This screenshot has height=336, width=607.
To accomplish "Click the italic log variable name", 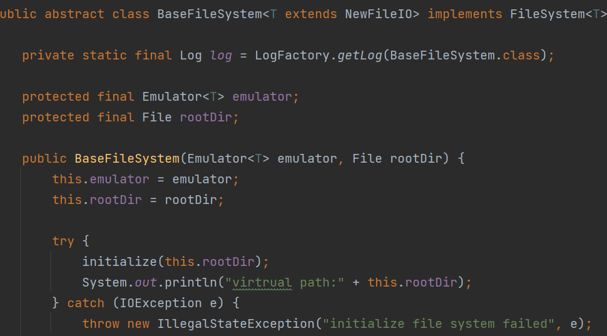I will click(221, 55).
